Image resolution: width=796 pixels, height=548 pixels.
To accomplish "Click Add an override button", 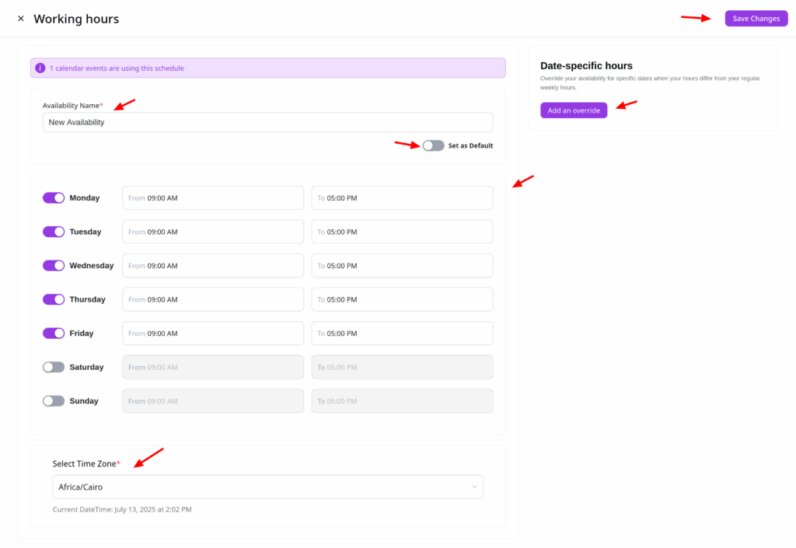I will [574, 110].
